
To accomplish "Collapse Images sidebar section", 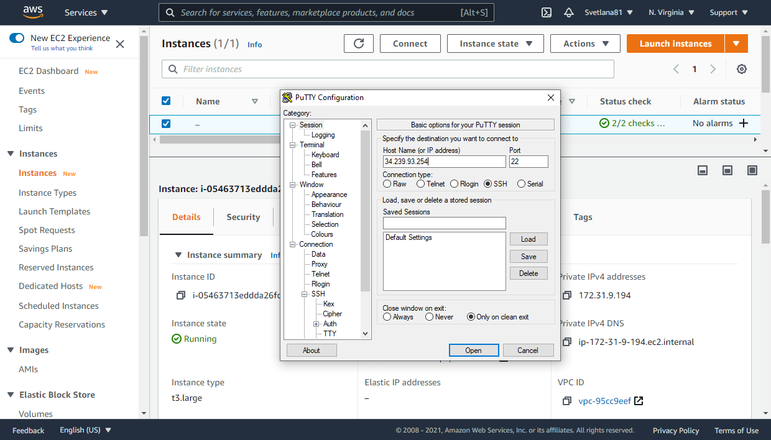I will coord(11,350).
